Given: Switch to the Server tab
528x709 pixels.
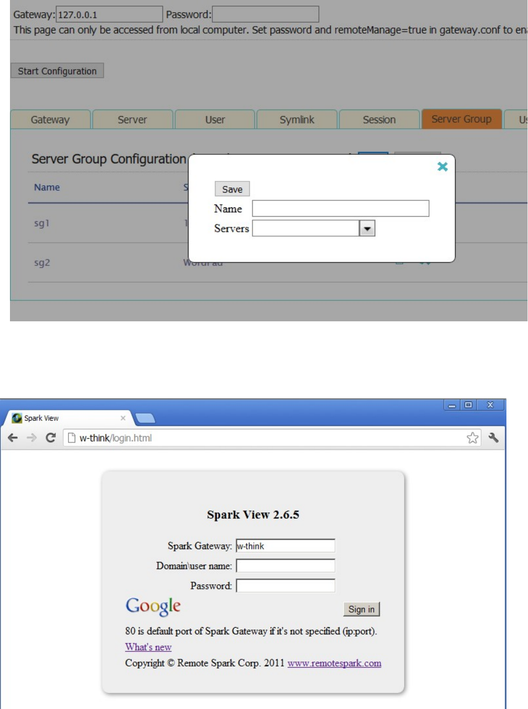Looking at the screenshot, I should 132,119.
